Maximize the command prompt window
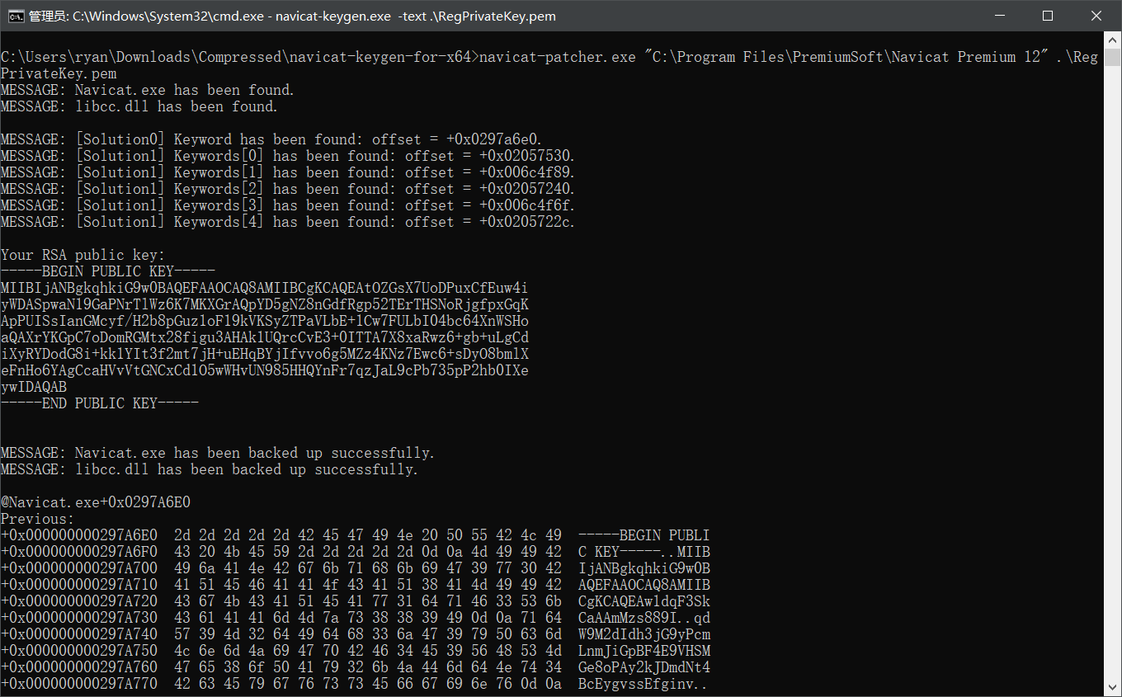This screenshot has height=697, width=1122. pos(1048,16)
